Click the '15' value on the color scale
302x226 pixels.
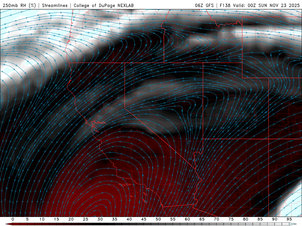point(56,219)
